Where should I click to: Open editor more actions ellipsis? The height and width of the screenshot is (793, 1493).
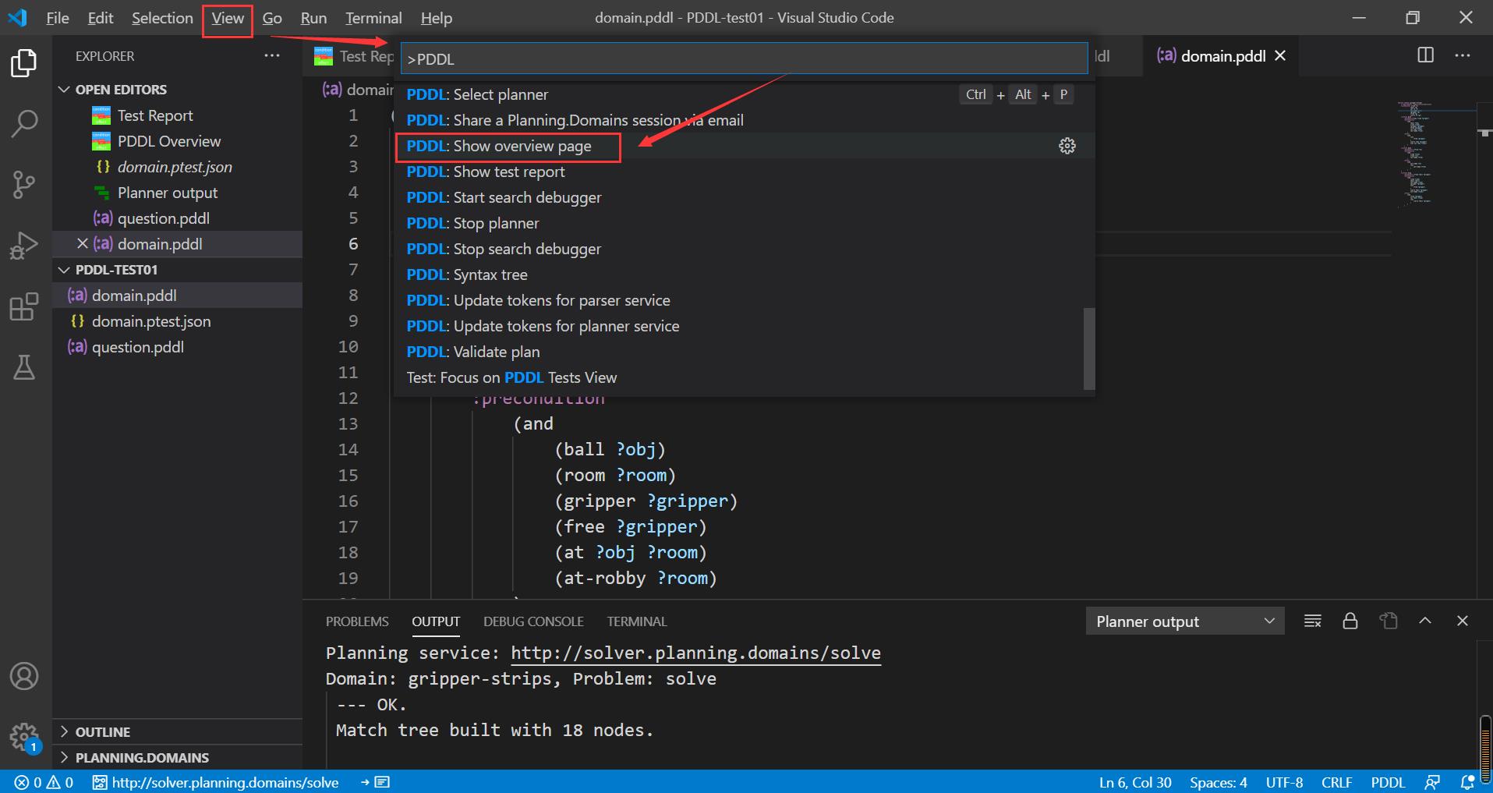[1463, 55]
